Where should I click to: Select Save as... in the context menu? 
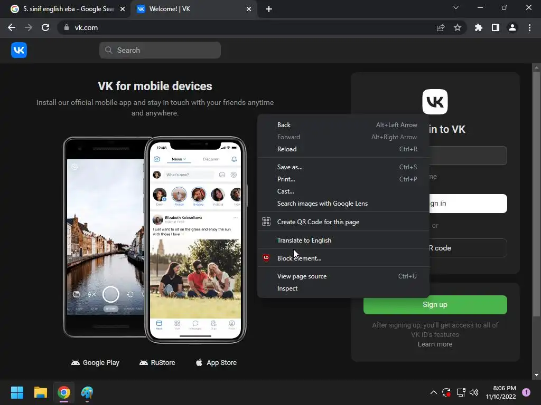[343, 167]
